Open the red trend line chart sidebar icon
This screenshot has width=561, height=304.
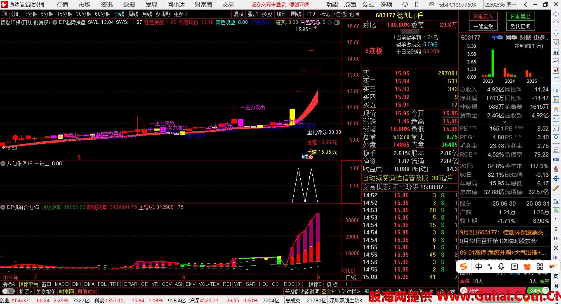coord(556,61)
